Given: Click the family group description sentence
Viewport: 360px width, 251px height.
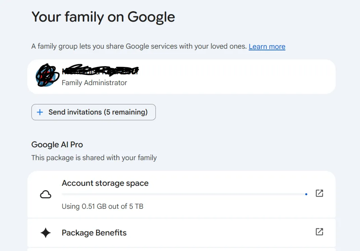Looking at the screenshot, I should 139,46.
